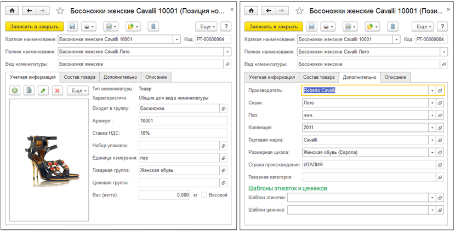Expand the Сезон dropdown arrow

click(431, 102)
